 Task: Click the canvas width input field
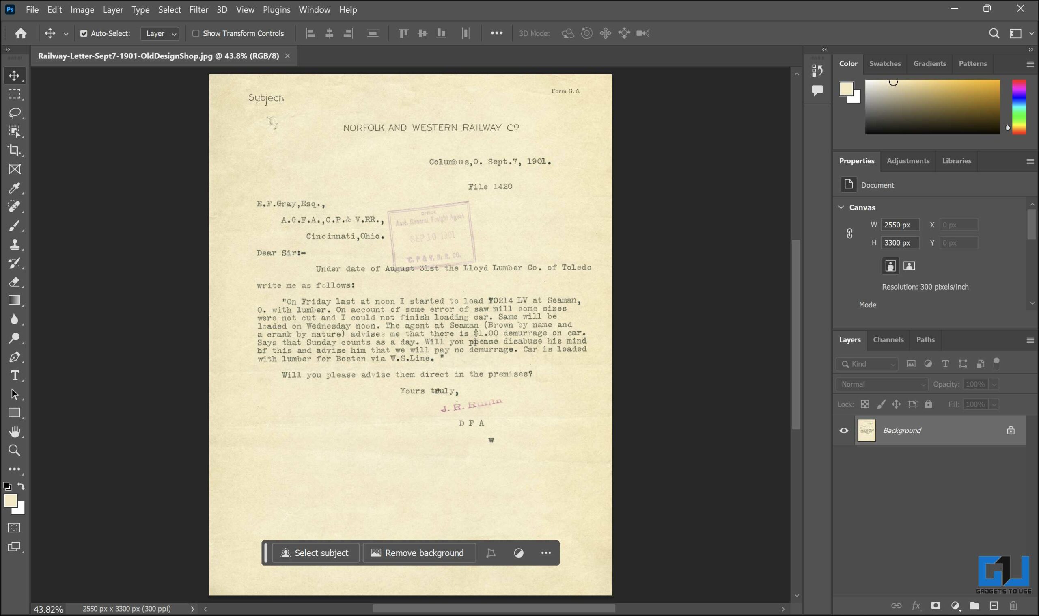coord(899,225)
